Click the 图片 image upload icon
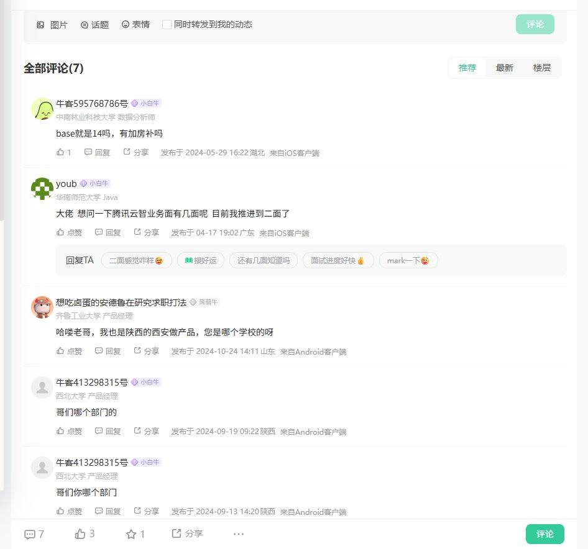 point(40,25)
